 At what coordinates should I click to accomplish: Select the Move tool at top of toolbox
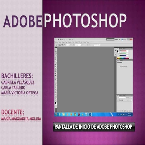(56, 50)
